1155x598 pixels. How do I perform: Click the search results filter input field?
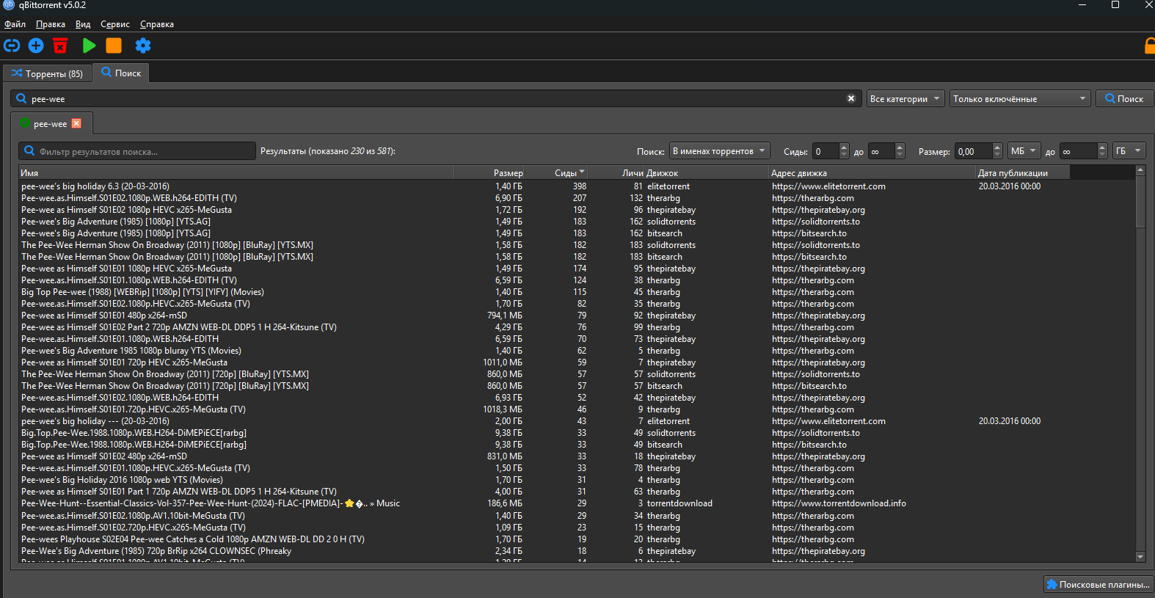point(139,151)
